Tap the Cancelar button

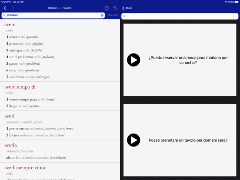113,15
